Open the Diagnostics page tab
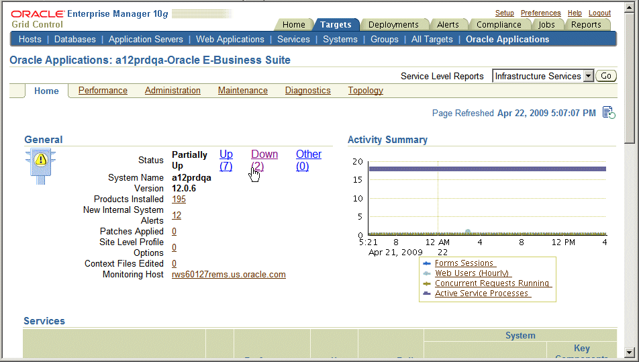Image resolution: width=639 pixels, height=362 pixels. (x=307, y=90)
